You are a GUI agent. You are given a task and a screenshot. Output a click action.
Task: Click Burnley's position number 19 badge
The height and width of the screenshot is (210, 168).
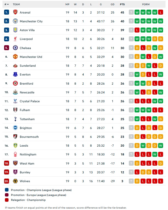(x=7, y=172)
